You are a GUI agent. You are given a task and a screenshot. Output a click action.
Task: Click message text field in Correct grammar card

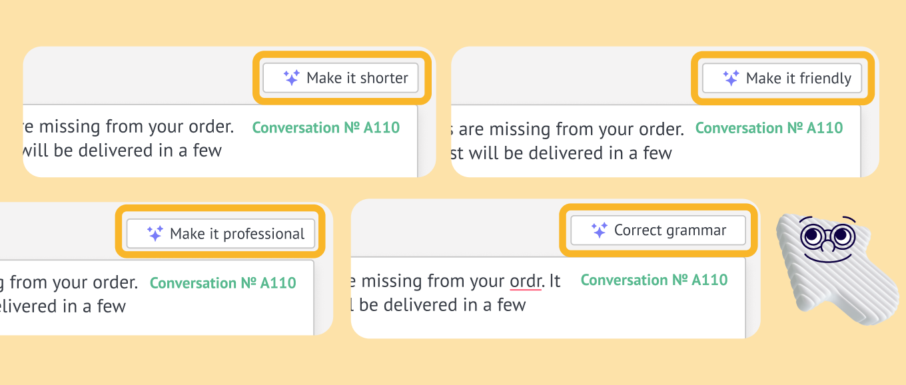click(548, 296)
